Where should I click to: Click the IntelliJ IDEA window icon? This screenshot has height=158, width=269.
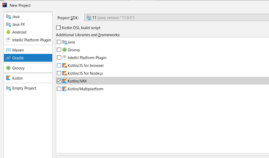[x=5, y=5]
